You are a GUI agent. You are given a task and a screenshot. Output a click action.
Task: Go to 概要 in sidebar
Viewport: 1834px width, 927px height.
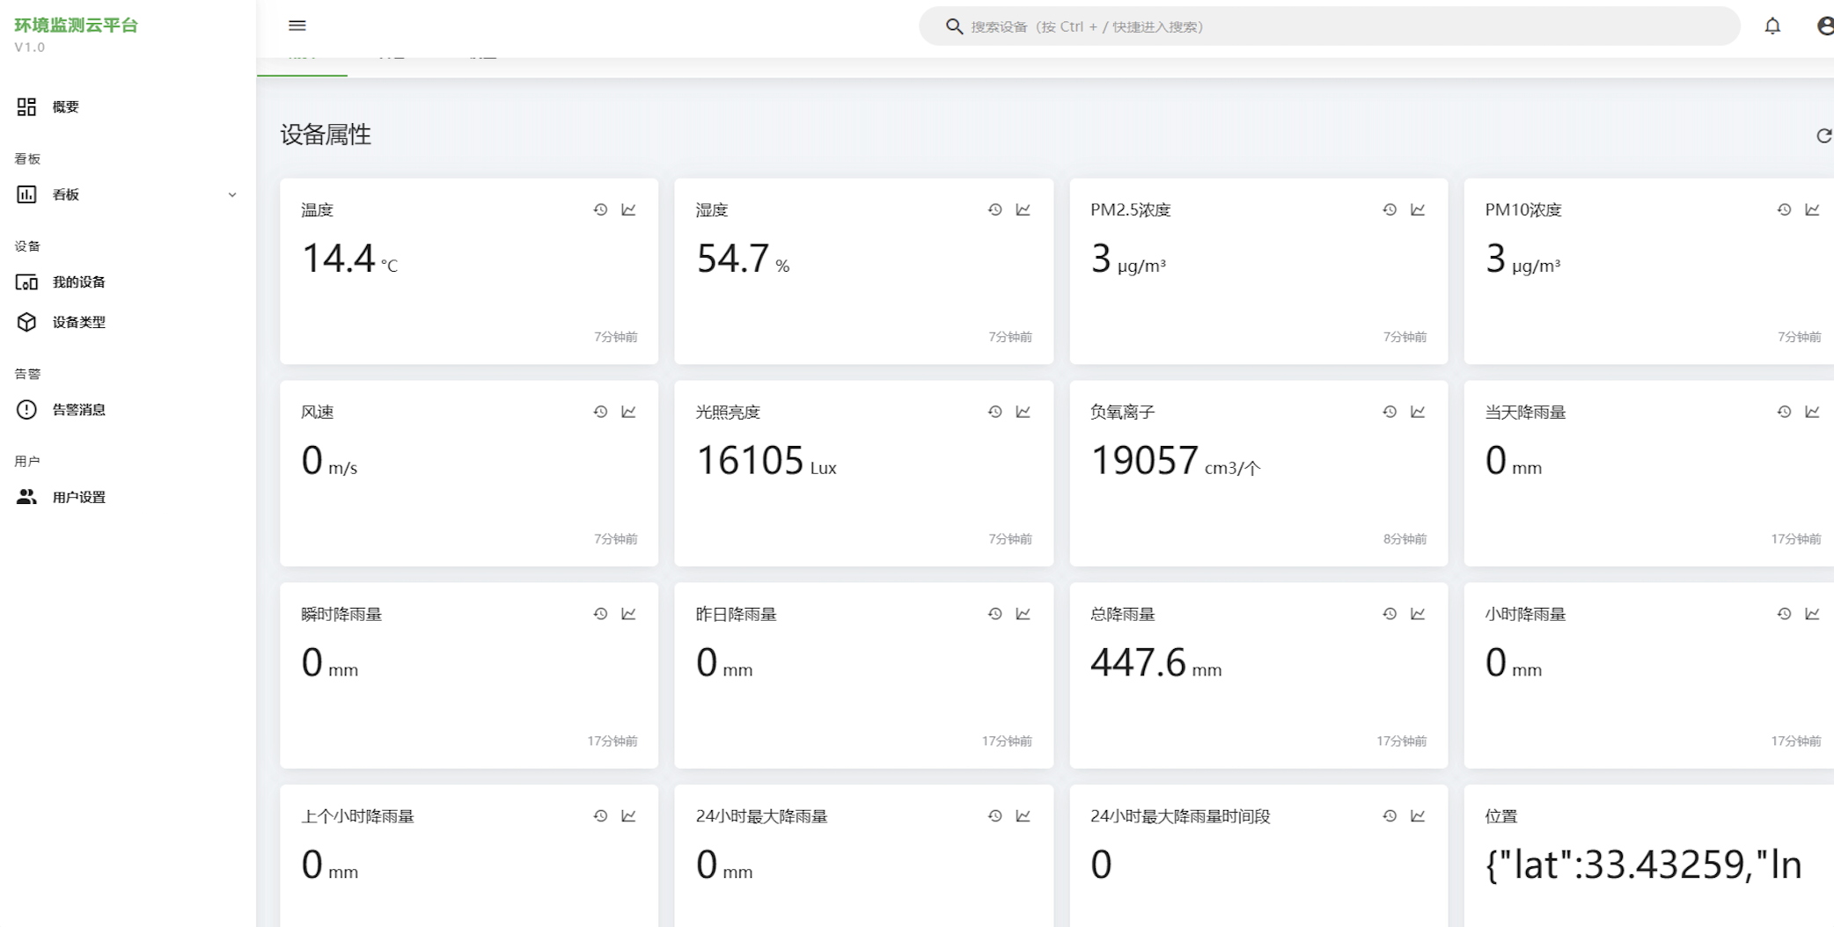128,107
